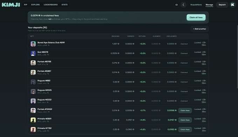Click the BACKING column header
The height and width of the screenshot is (137, 238).
(x=115, y=36)
